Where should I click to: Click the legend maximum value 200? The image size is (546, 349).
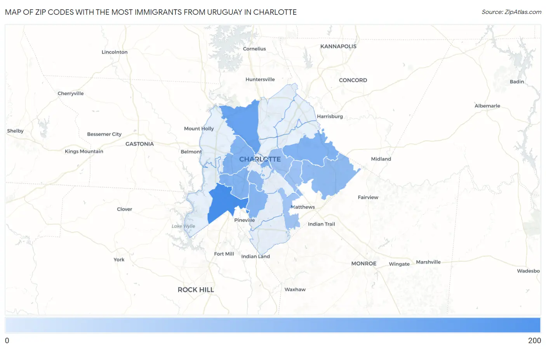534,340
